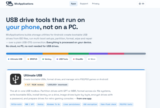Click the Windows To Go tag

tap(53, 105)
